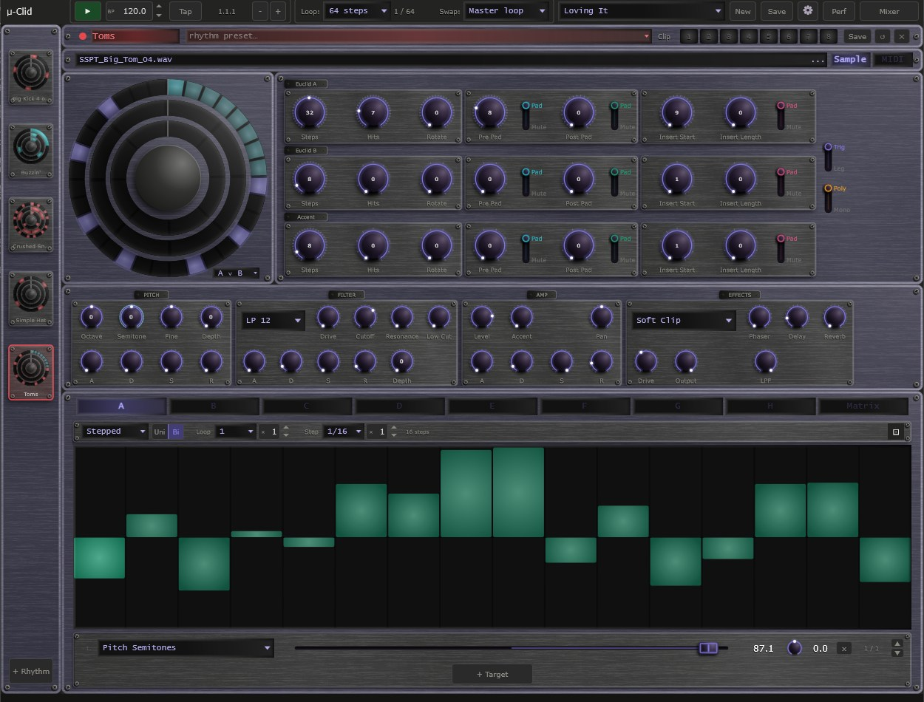
Task: Toggle Euclid B Pre Pad Pad/Mute switch
Action: [526, 183]
